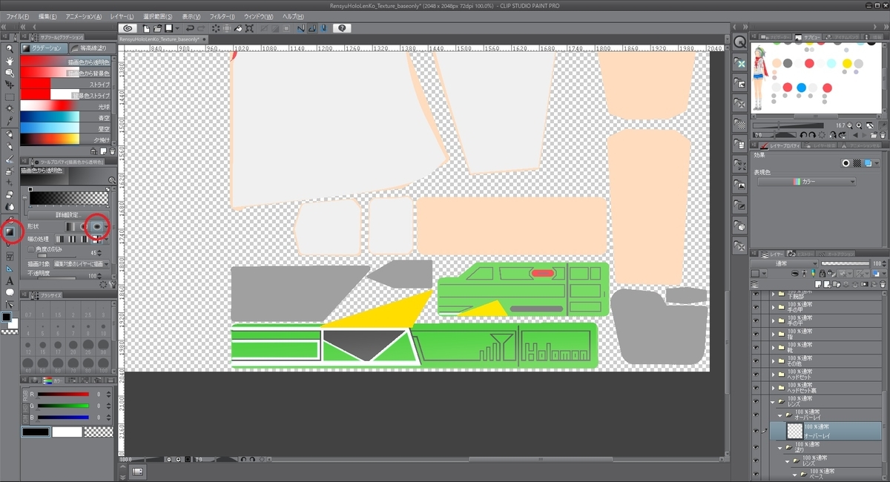
Task: Hide the 靴 folder layer
Action: (x=756, y=347)
